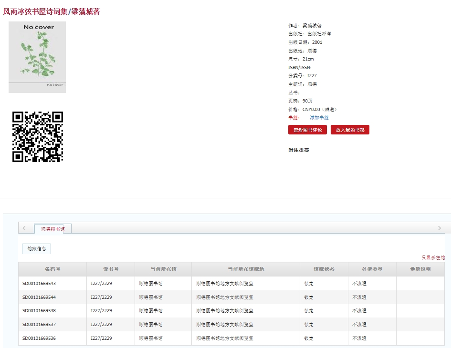
Task: Click the 添加书签 link
Action: [319, 118]
